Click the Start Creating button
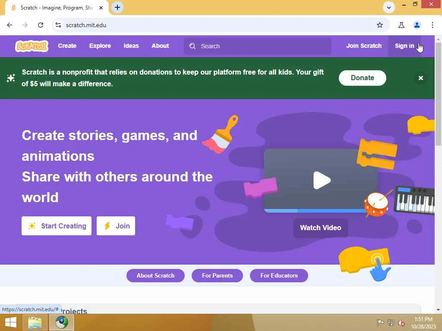 pos(57,226)
